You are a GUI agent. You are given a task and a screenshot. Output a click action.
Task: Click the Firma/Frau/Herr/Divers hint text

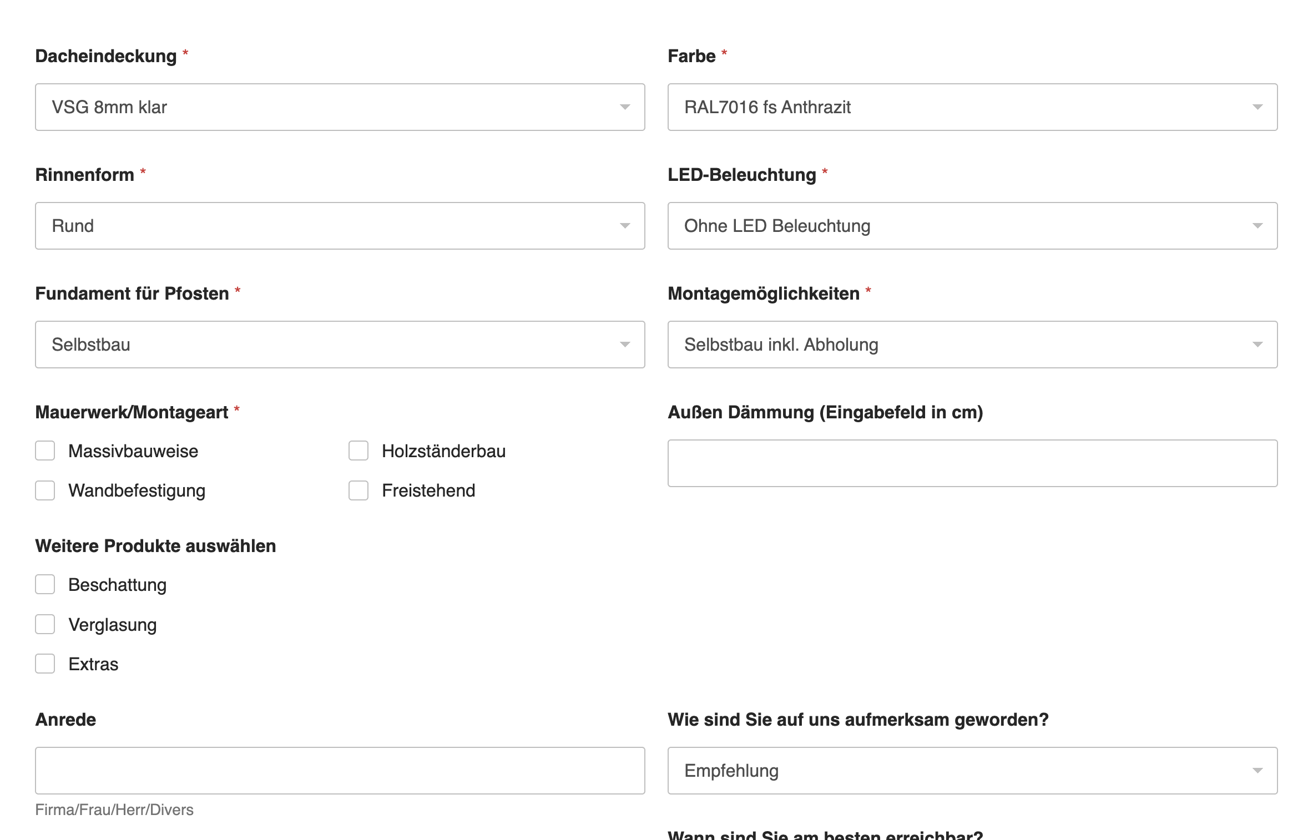coord(114,809)
